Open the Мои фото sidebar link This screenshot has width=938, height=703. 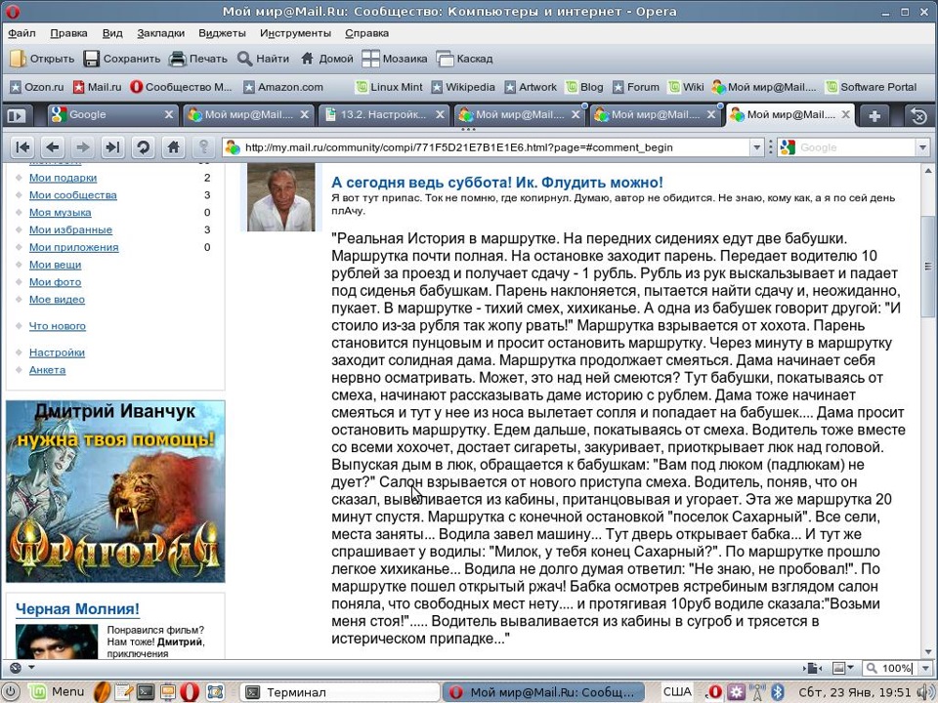tap(55, 281)
